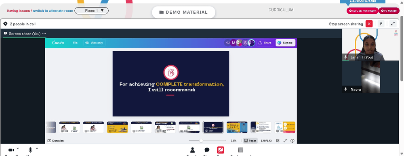The height and width of the screenshot is (156, 404).
Task: Toggle the microphone mute icon
Action: point(30,150)
